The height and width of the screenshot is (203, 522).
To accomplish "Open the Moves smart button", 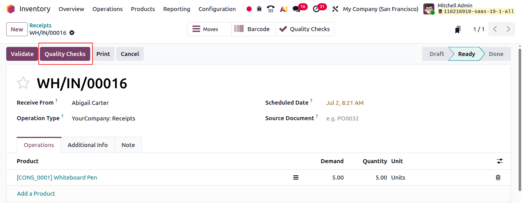I will (209, 29).
